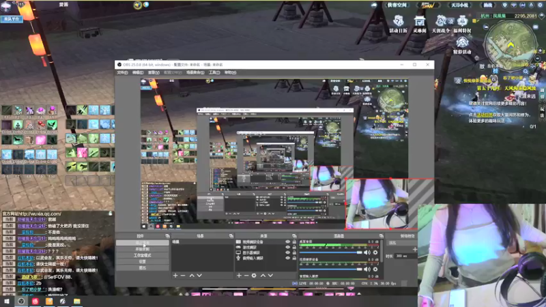The height and width of the screenshot is (307, 546).
Task: Open the 天刀小栈 game button
Action: tap(459, 5)
